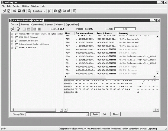Click the new session document icon
Screen dimensions: 168x131
9,11
